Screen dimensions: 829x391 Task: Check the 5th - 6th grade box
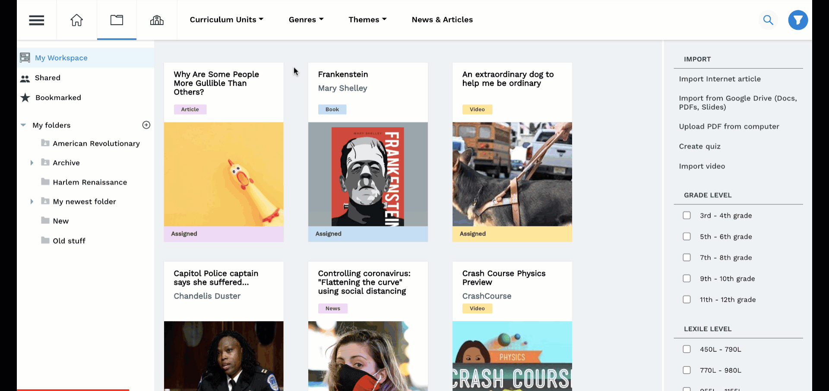[x=687, y=236]
